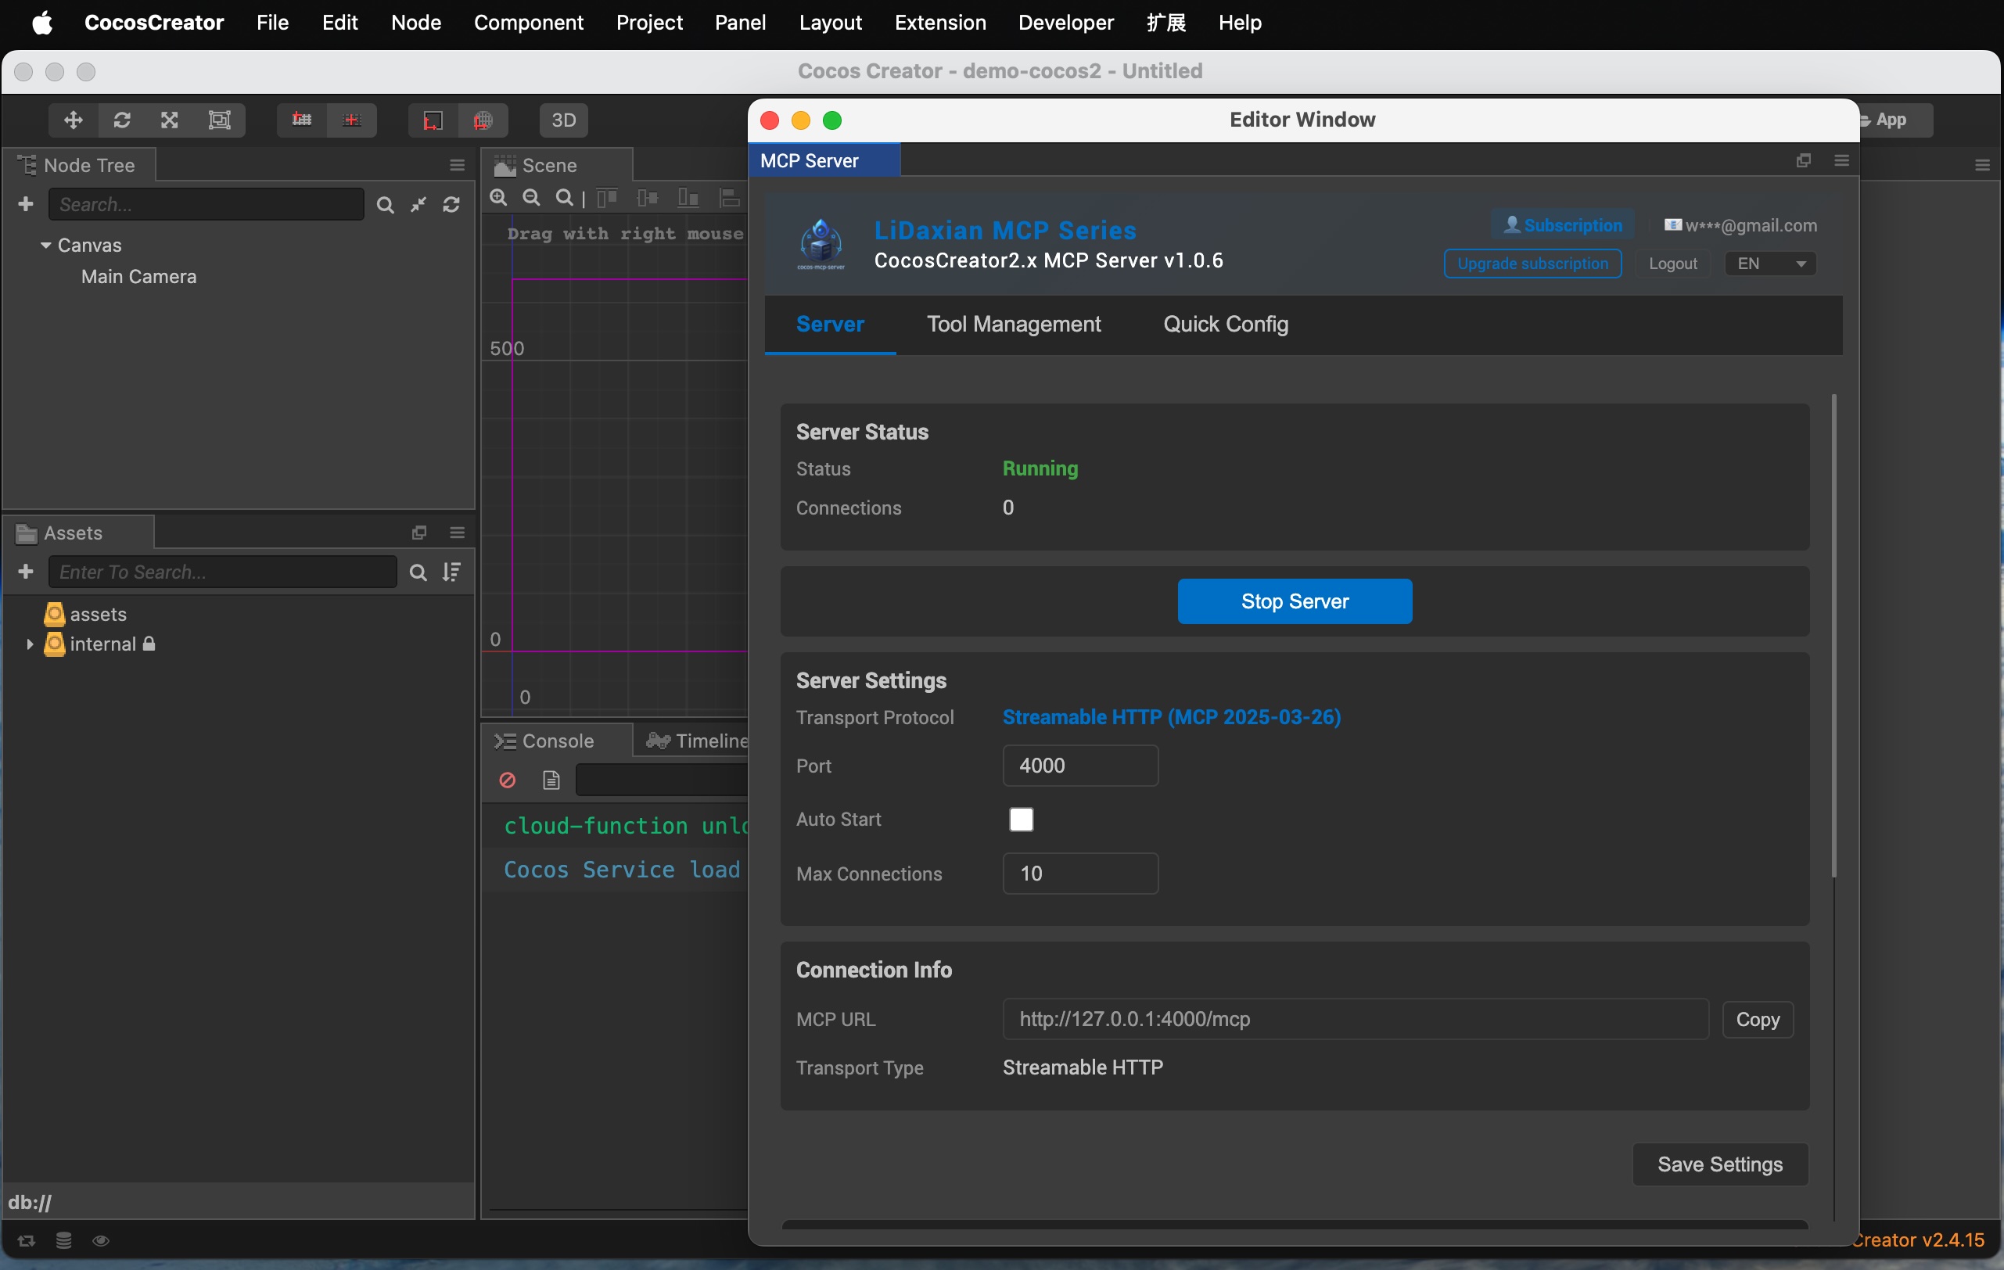The width and height of the screenshot is (2004, 1270).
Task: Open the MCP Server panel hamburger menu
Action: pos(1842,160)
